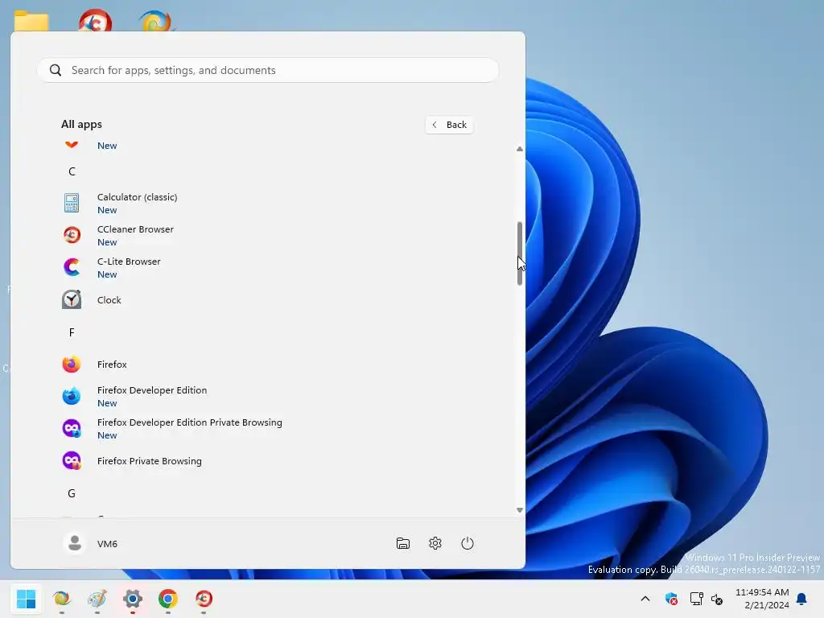Open the yellow folder on desktop
The width and height of the screenshot is (824, 618).
[x=31, y=21]
